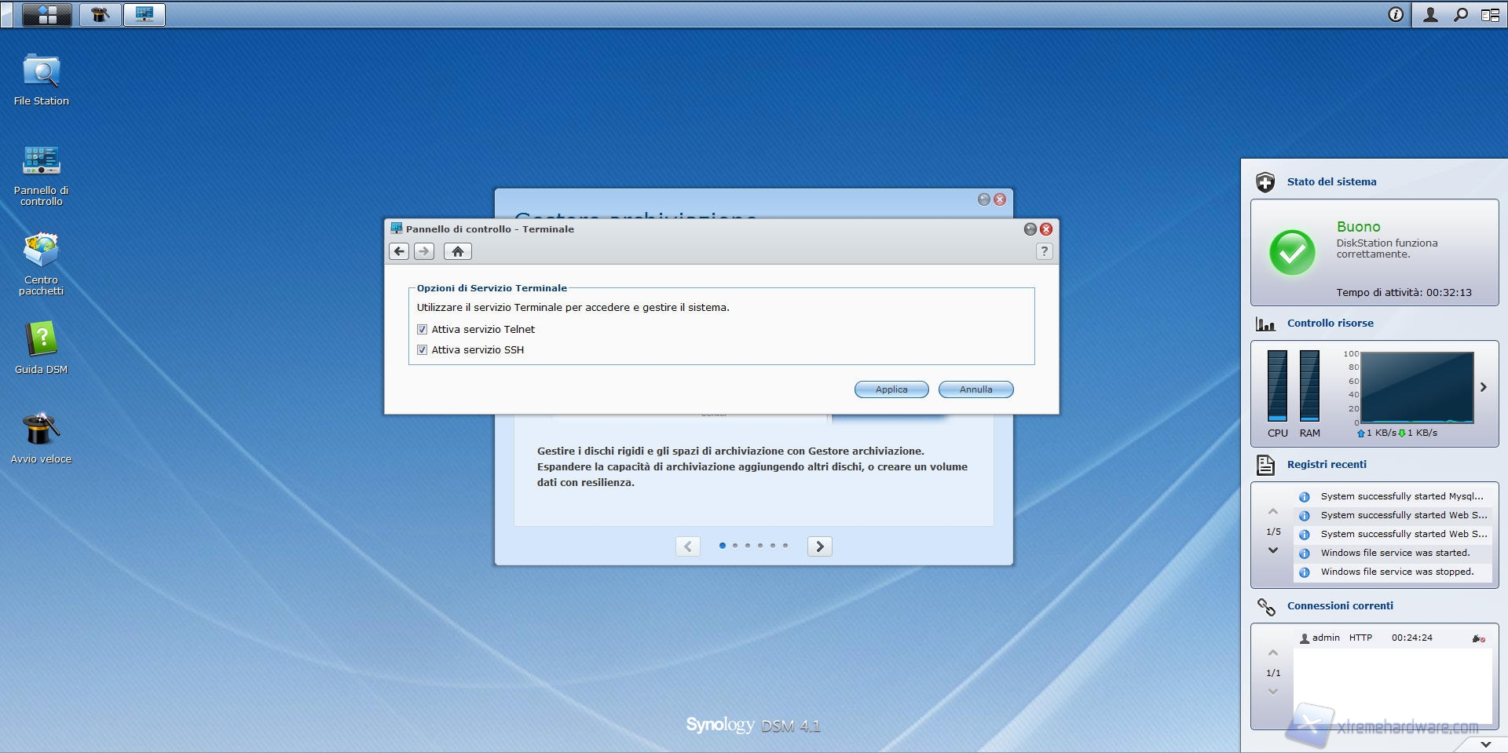Open the main menu grid button
The height and width of the screenshot is (753, 1508).
coord(47,14)
